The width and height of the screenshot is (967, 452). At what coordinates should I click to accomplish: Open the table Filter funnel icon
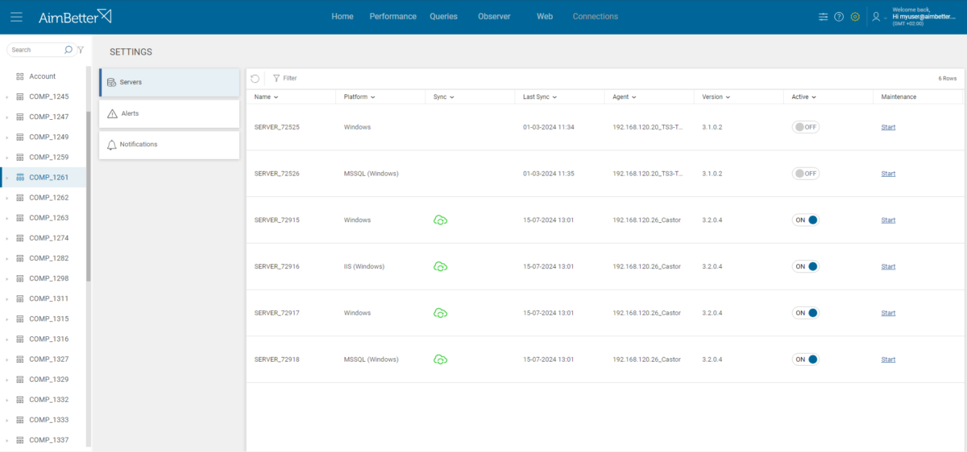pos(276,79)
